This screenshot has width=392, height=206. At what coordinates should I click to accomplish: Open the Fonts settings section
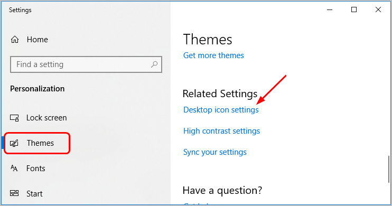(36, 168)
